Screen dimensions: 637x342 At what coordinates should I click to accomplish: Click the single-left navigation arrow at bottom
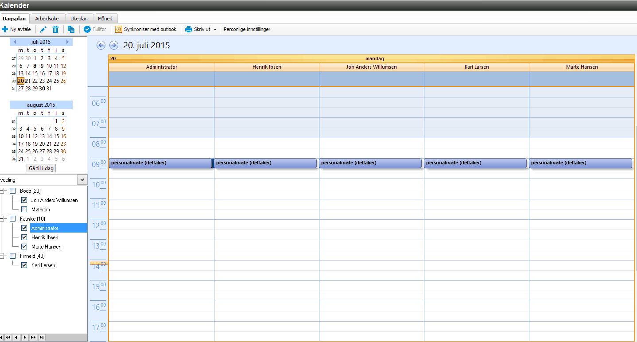coord(17,338)
